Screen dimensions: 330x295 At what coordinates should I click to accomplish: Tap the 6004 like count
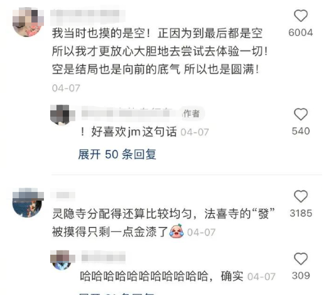click(x=301, y=32)
